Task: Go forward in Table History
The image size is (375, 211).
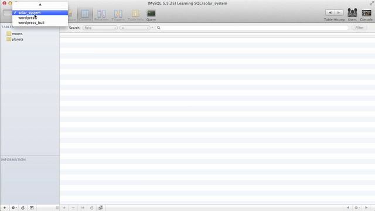Action: [339, 12]
